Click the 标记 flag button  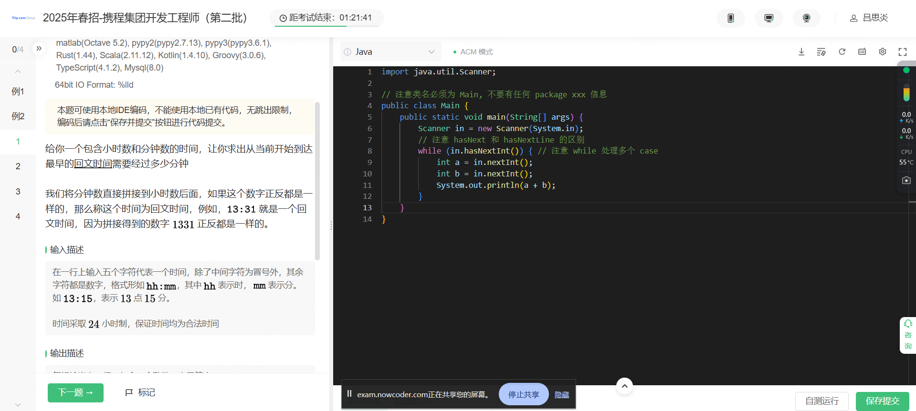140,392
